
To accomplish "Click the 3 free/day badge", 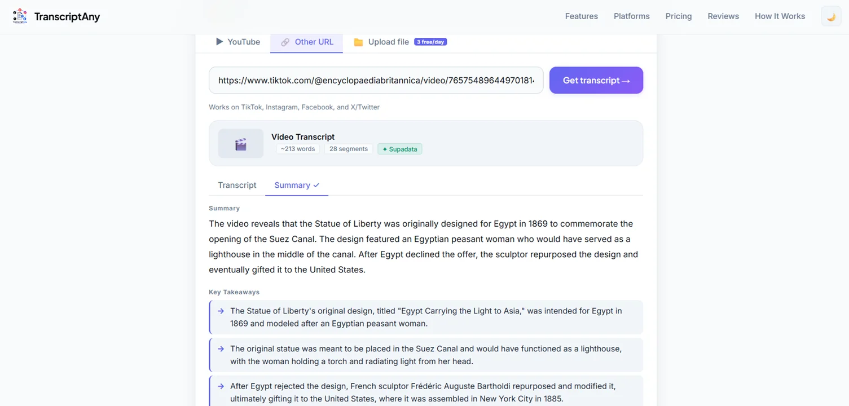I will [430, 42].
